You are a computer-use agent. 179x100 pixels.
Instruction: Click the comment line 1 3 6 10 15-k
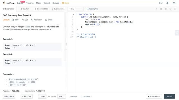click(86, 34)
